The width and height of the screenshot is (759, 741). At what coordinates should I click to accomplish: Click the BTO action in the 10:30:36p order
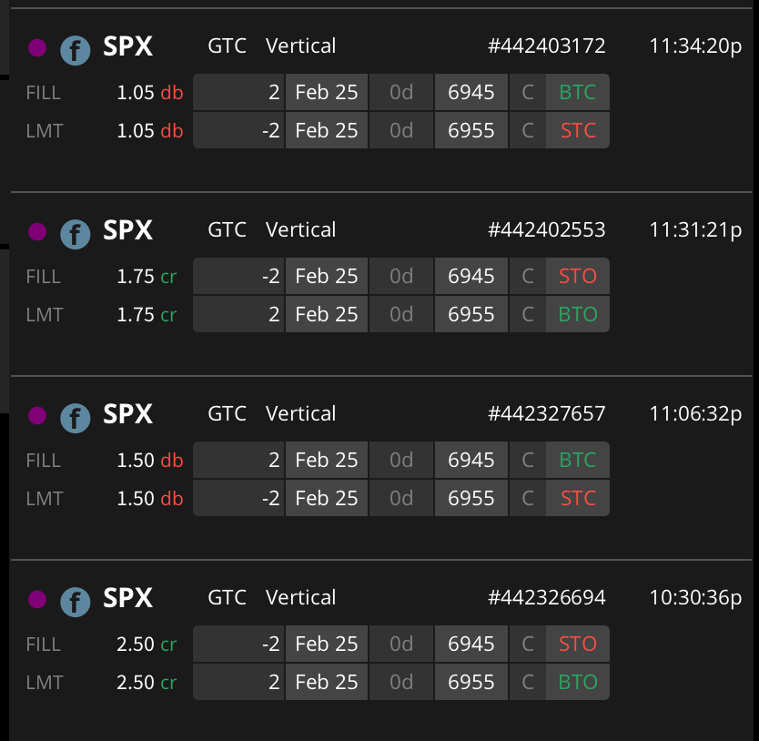click(578, 682)
